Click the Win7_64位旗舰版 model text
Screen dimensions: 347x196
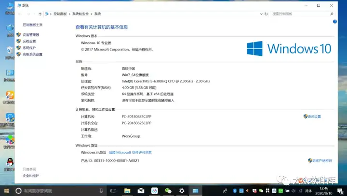click(135, 75)
